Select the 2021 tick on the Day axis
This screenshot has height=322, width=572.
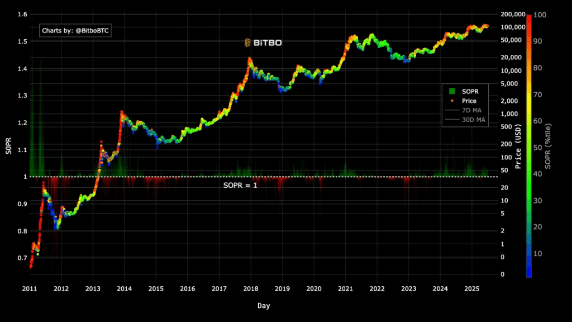(345, 288)
